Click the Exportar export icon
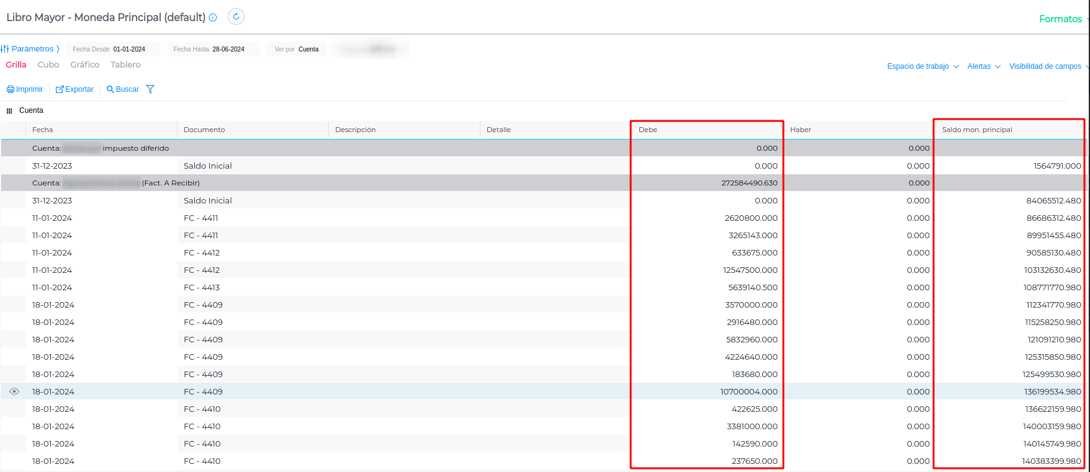This screenshot has width=1090, height=472. click(60, 89)
